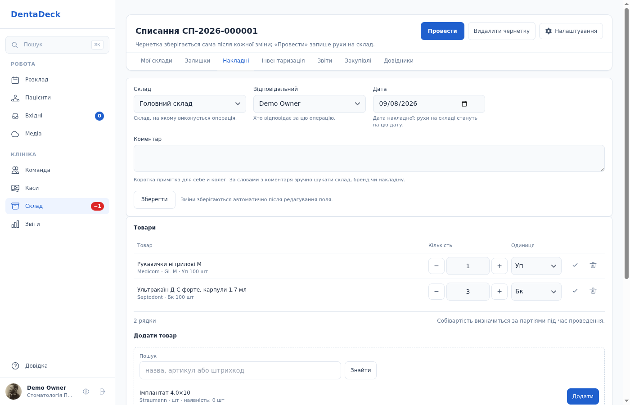Expand the Склад warehouse dropdown
Viewport: 630px width, 405px height.
tap(190, 104)
